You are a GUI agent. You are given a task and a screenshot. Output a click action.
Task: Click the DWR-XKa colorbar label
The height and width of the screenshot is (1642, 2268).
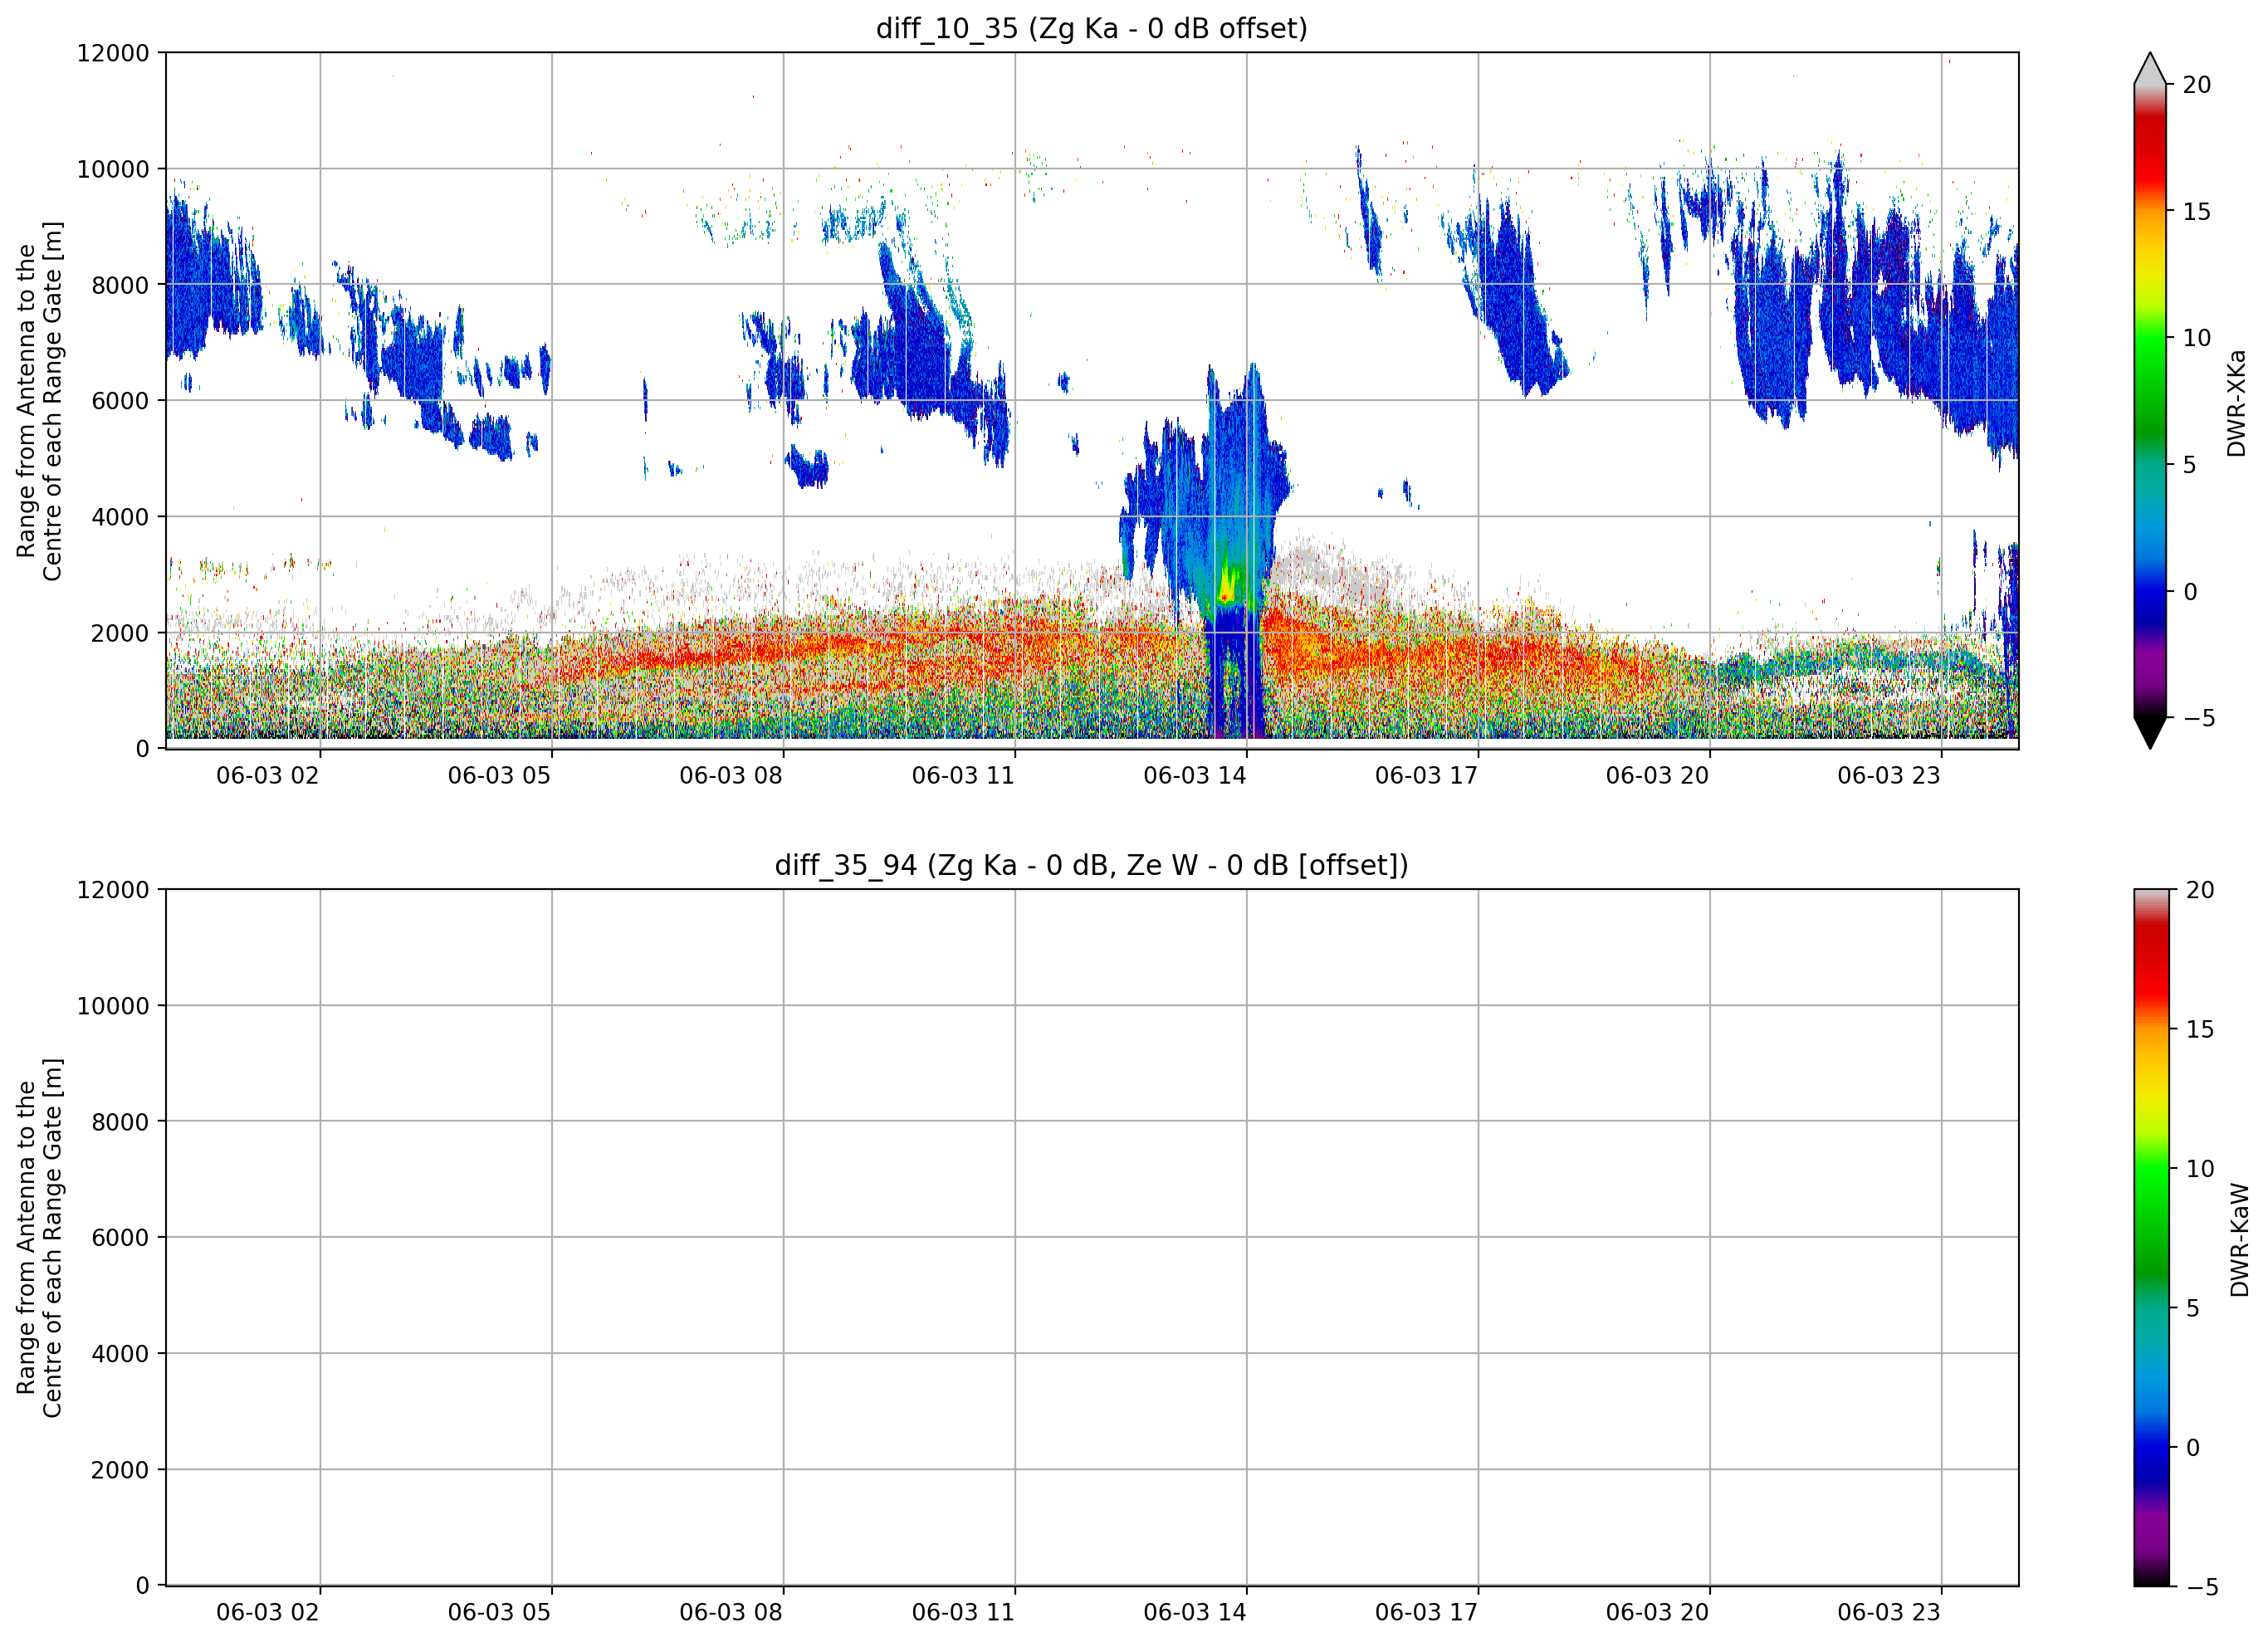(x=2236, y=403)
